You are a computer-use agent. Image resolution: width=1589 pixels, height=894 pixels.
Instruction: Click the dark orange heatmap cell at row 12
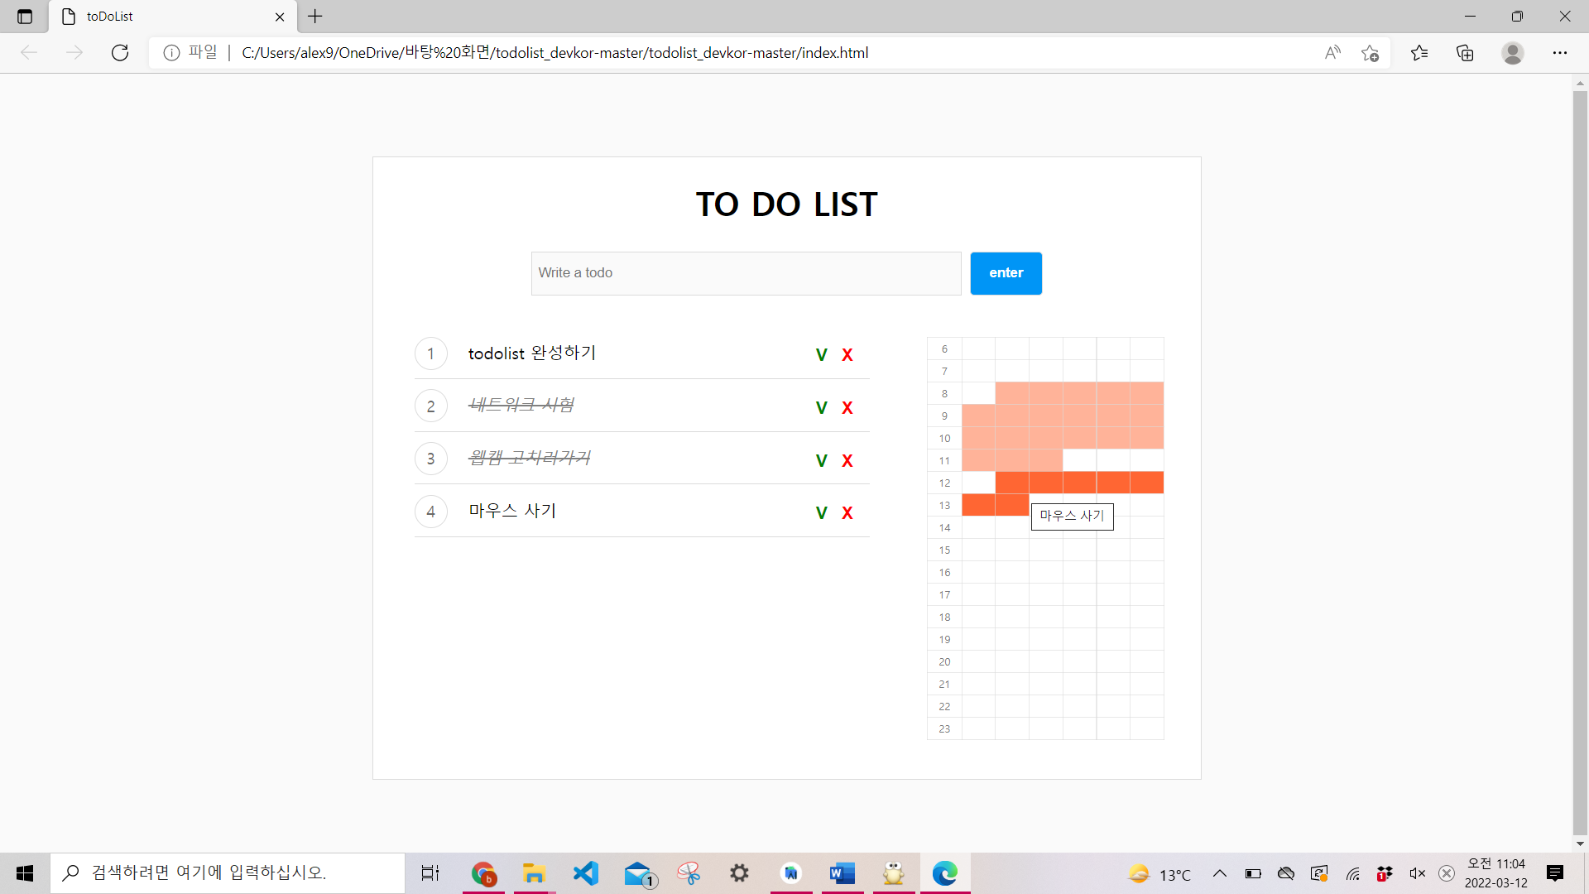[x=1076, y=483]
